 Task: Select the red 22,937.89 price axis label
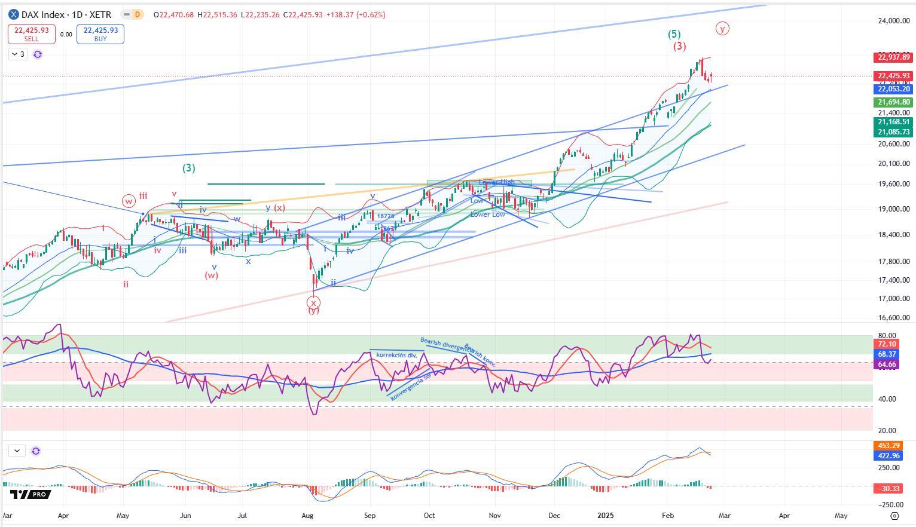coord(893,57)
